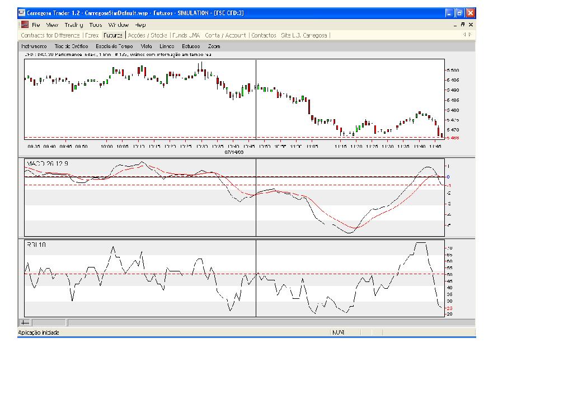The height and width of the screenshot is (413, 573).
Task: Open the Trading menu
Action: point(73,25)
